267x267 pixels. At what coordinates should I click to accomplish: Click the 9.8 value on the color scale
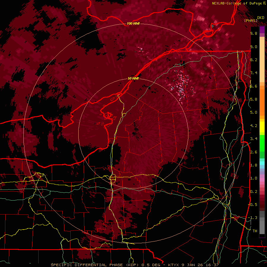(x=254, y=33)
